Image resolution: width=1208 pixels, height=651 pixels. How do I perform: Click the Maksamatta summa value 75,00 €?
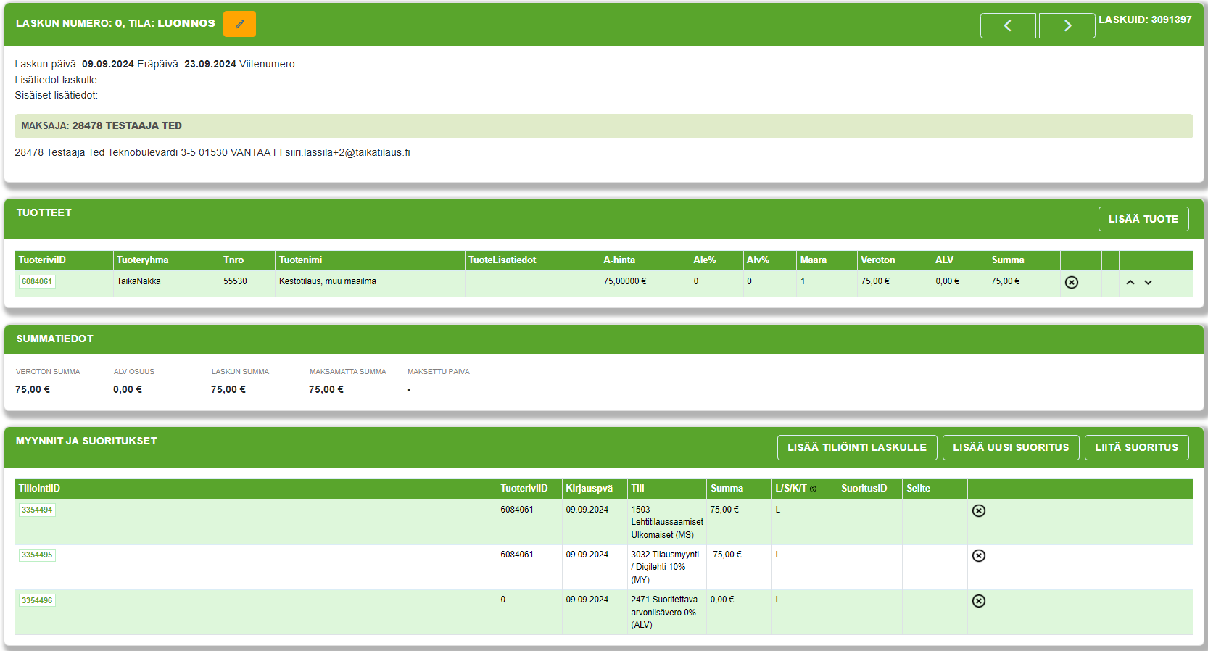click(x=326, y=389)
